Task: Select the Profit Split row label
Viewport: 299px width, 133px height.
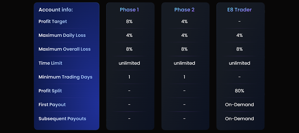Action: pyautogui.click(x=50, y=91)
